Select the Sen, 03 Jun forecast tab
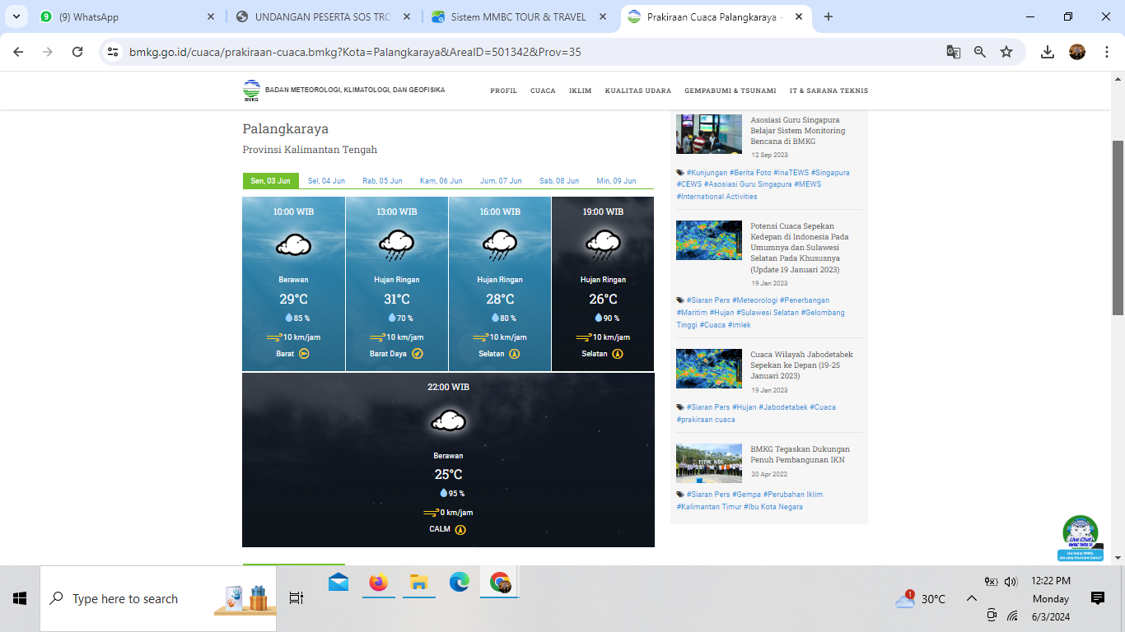Screen dimensions: 1125x632 [x=270, y=181]
